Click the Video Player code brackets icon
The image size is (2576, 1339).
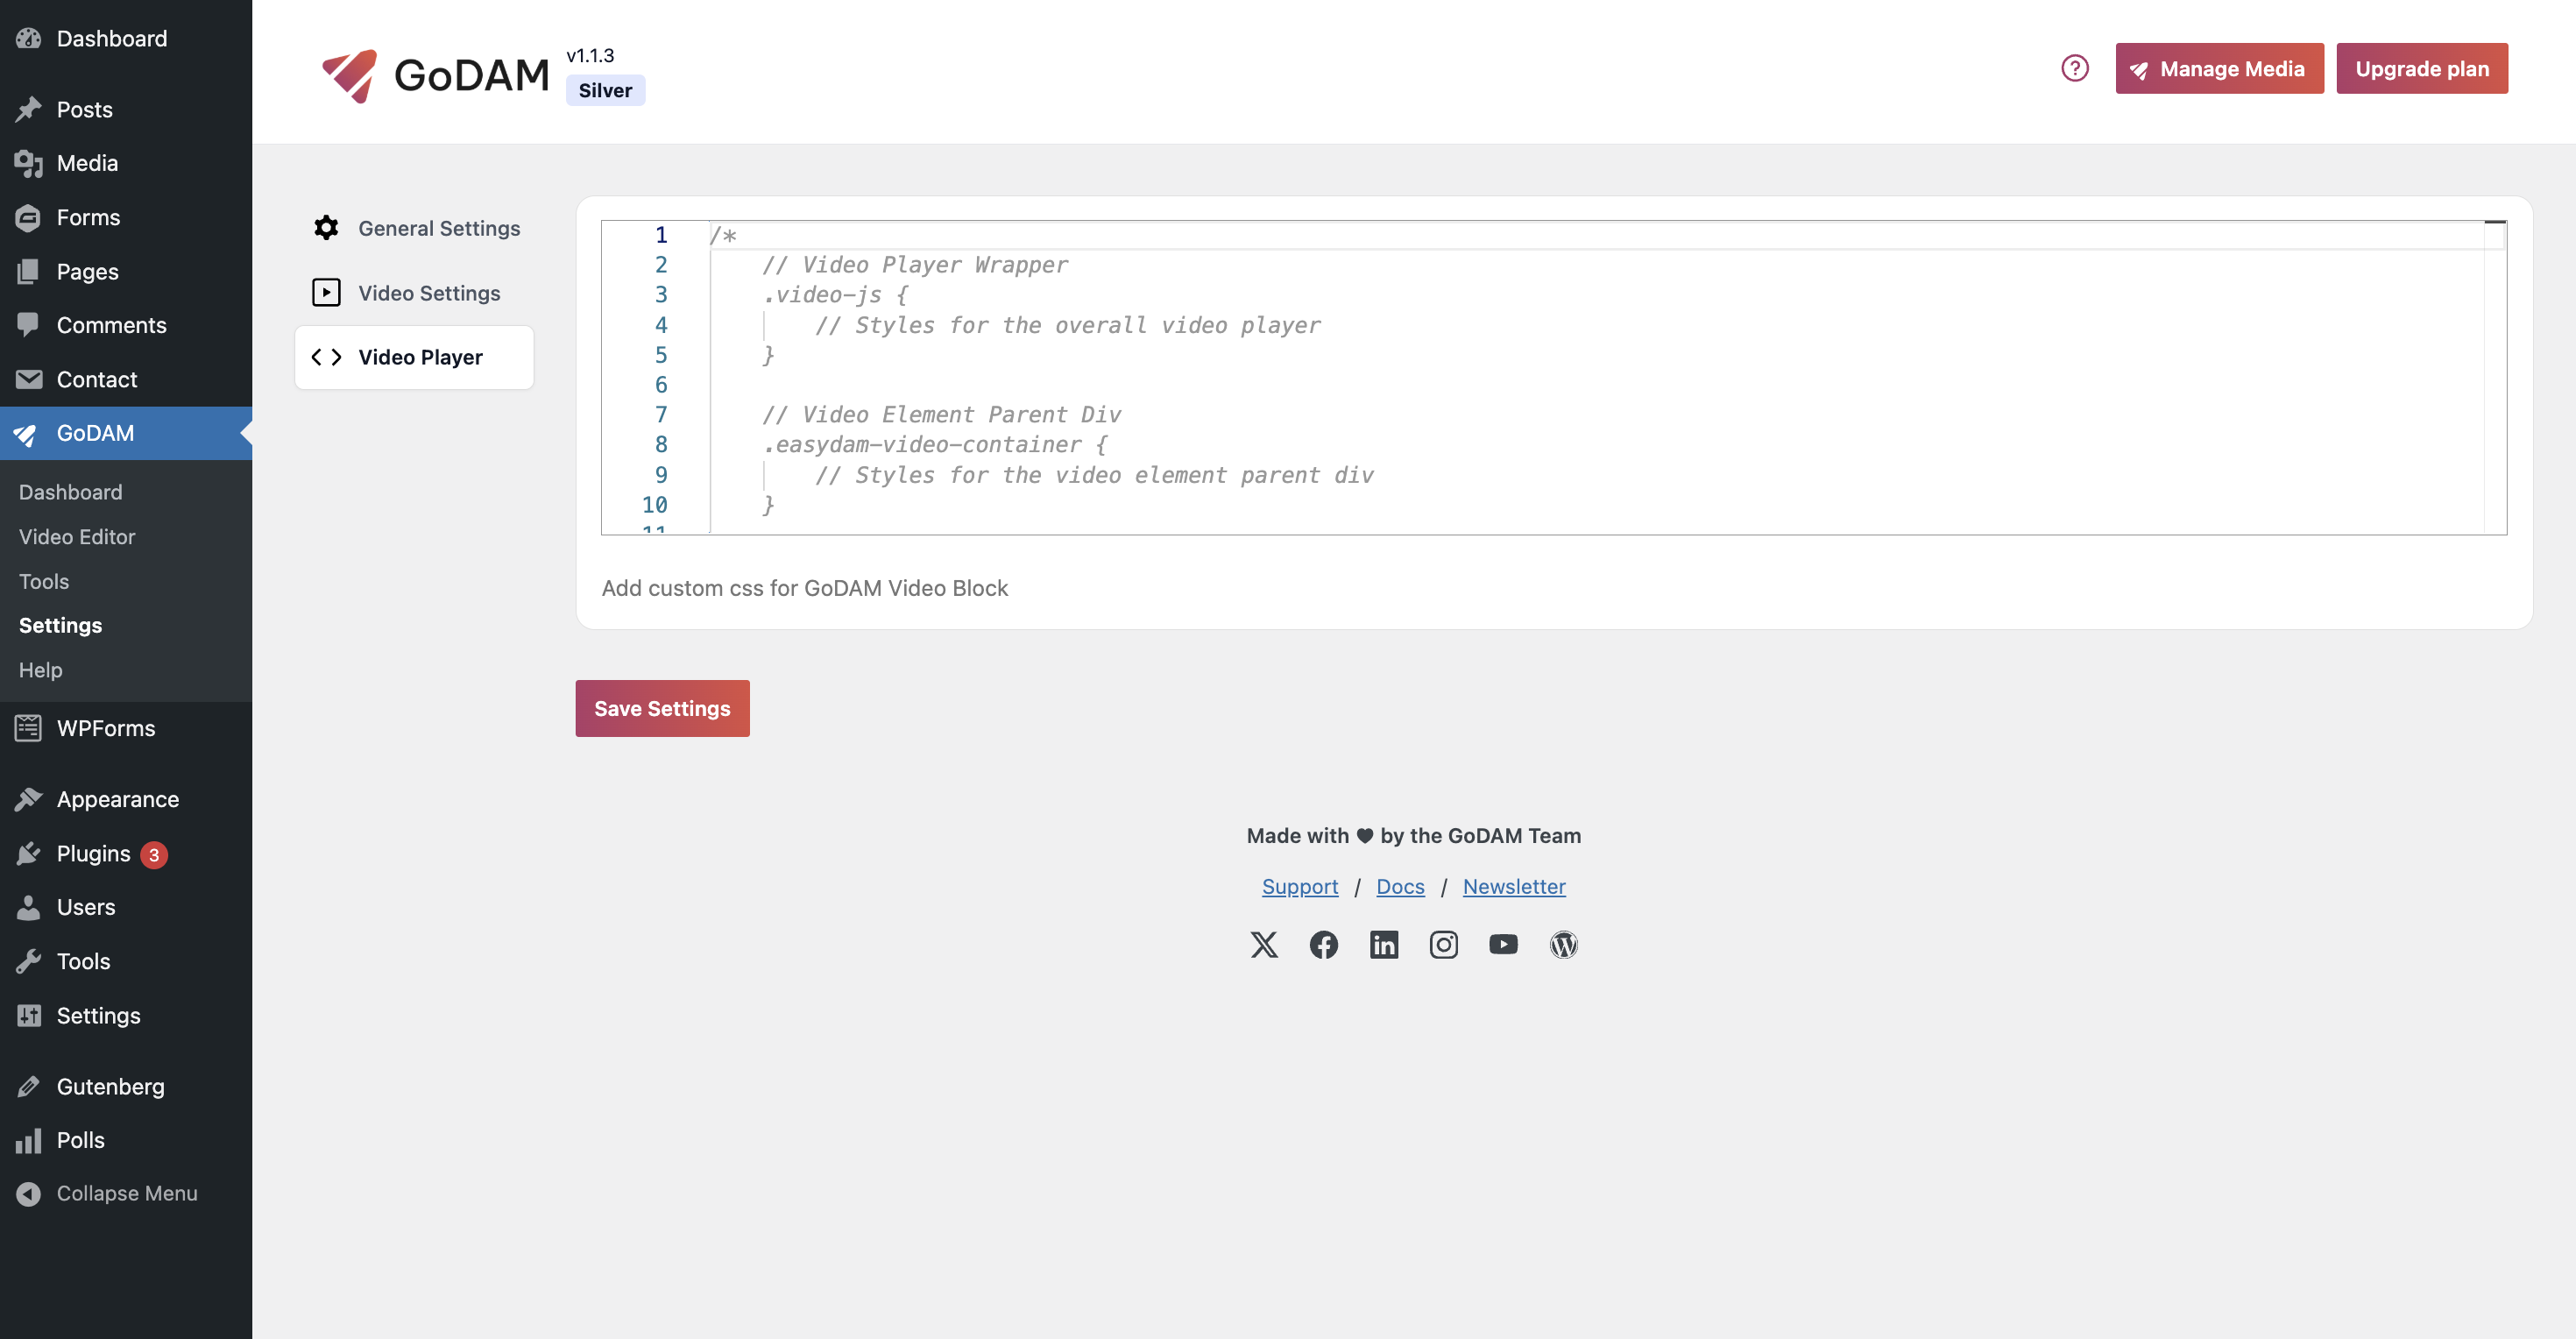tap(326, 357)
